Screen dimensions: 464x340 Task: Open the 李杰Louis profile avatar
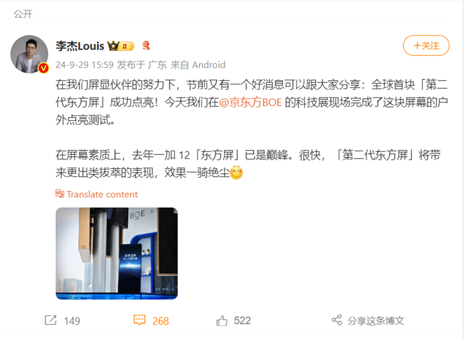click(x=29, y=54)
